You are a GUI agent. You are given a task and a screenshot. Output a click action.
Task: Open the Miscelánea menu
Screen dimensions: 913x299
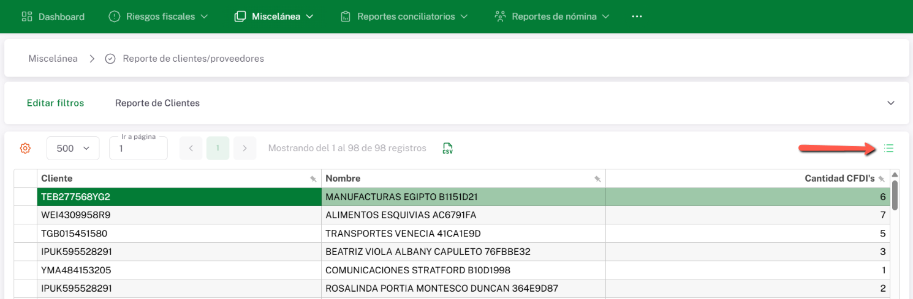coord(274,17)
